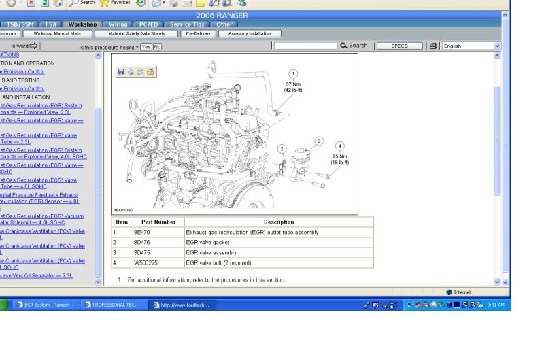Click the SPECS button

pos(400,46)
